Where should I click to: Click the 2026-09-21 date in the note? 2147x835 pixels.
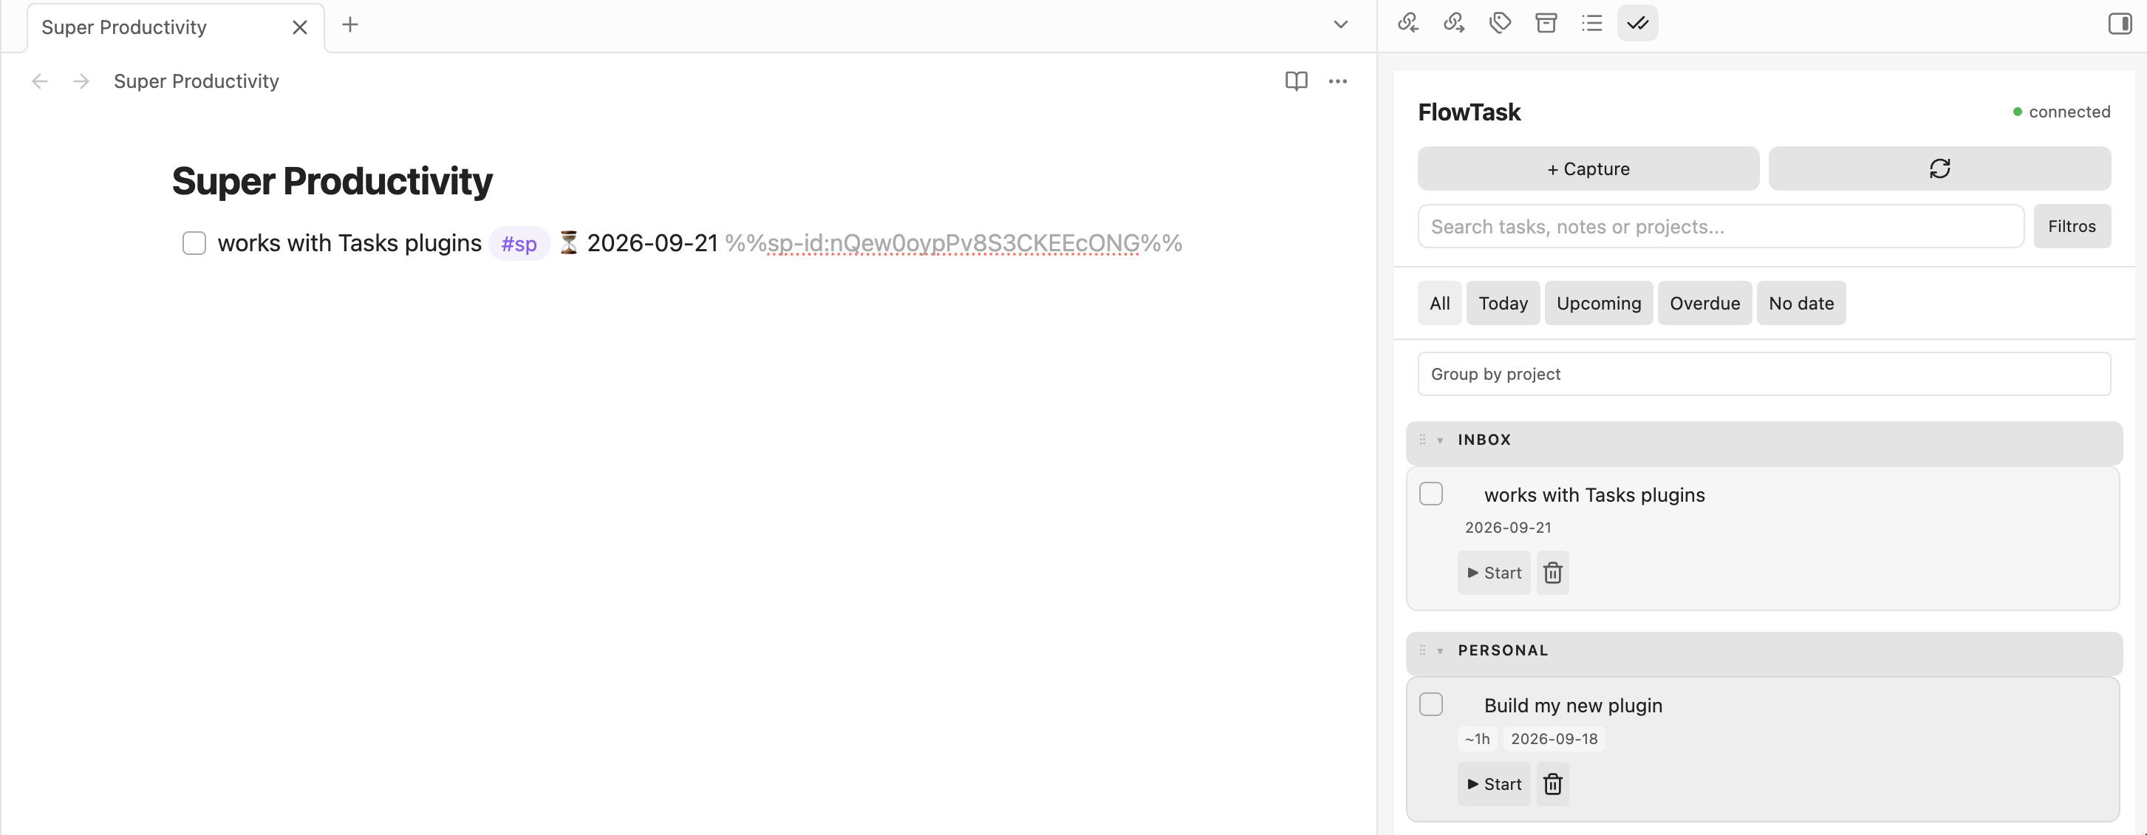click(x=652, y=242)
